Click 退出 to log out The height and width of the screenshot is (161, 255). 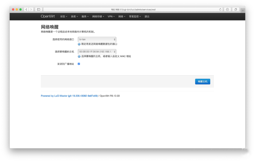pyautogui.click(x=147, y=16)
